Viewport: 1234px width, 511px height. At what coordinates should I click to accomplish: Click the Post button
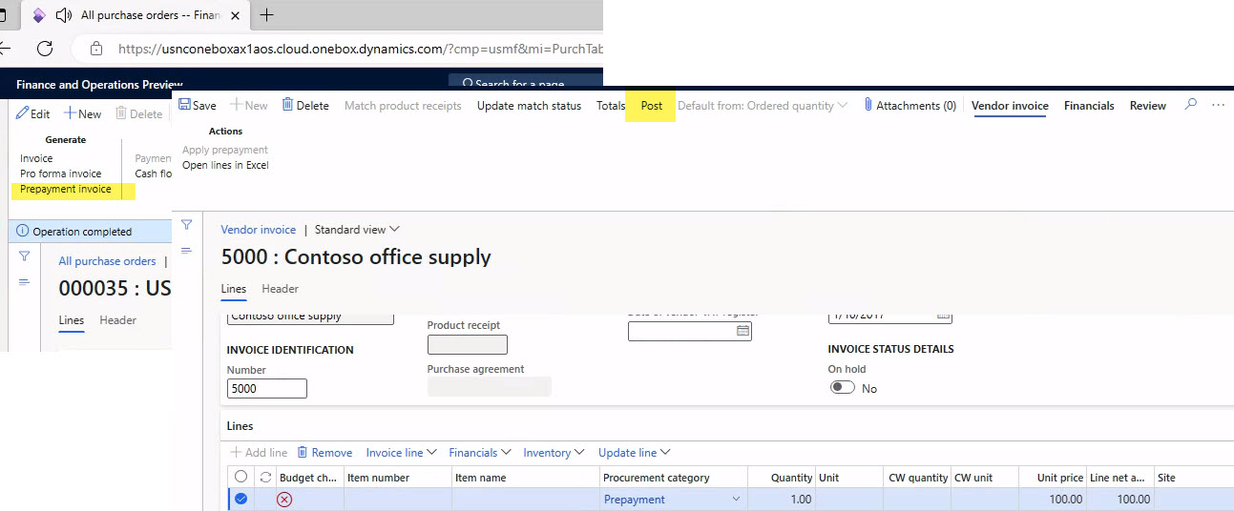[x=652, y=106]
